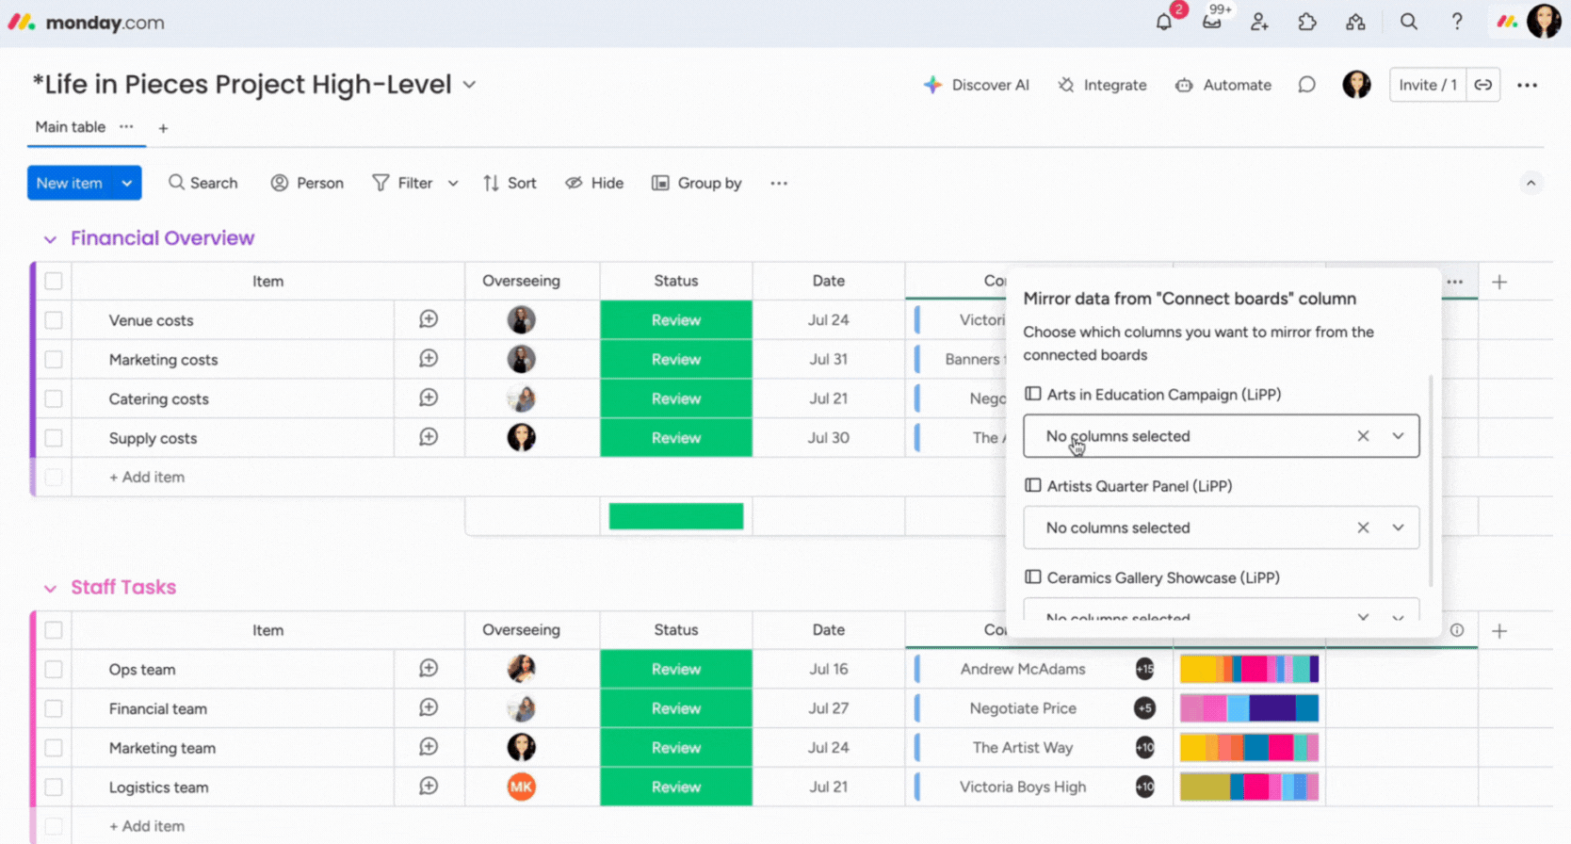Clear Artists Quarter Panel column selection
1571x844 pixels.
click(1363, 527)
